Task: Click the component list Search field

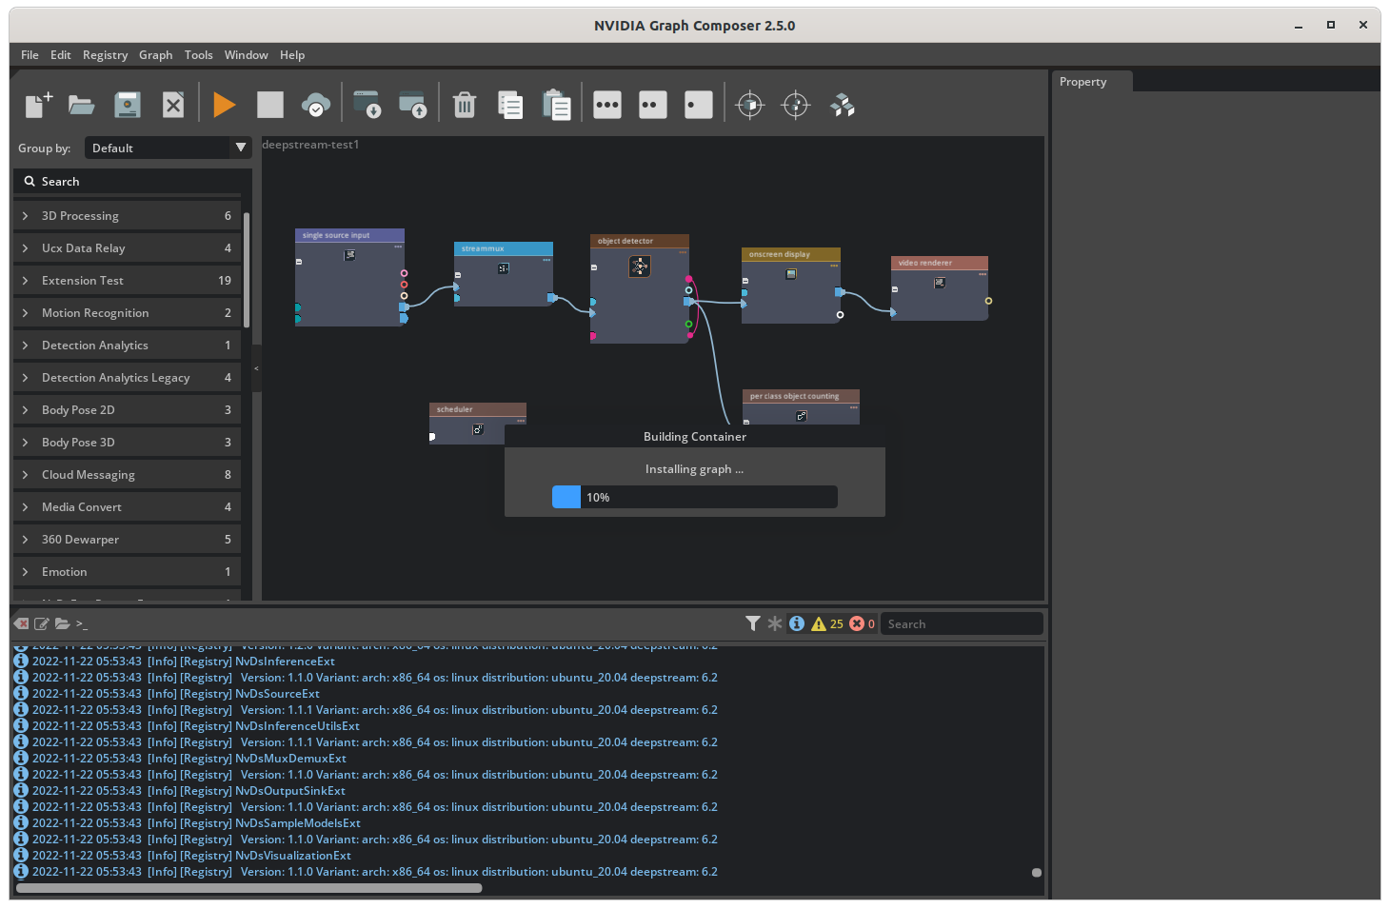Action: click(133, 182)
